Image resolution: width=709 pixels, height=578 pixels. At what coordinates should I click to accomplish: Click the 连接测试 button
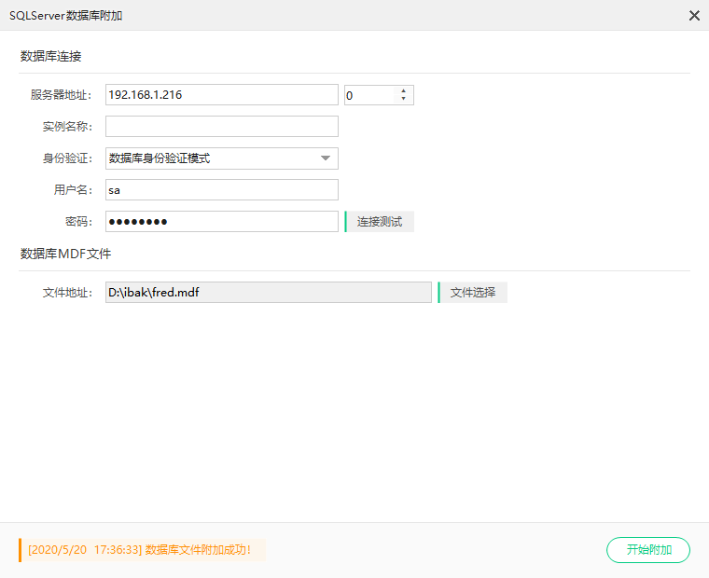[x=380, y=222]
